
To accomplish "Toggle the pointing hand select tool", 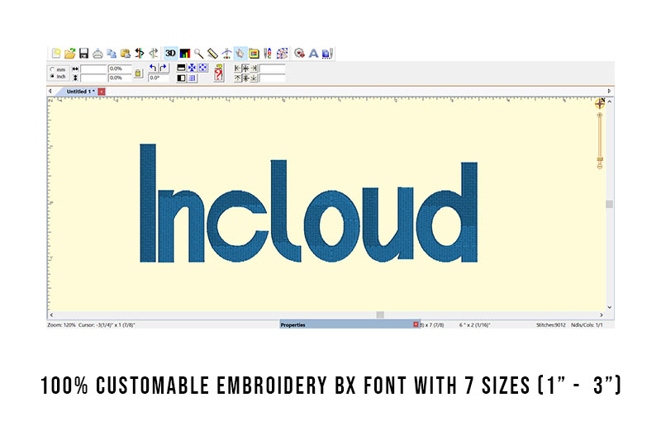I will [240, 54].
